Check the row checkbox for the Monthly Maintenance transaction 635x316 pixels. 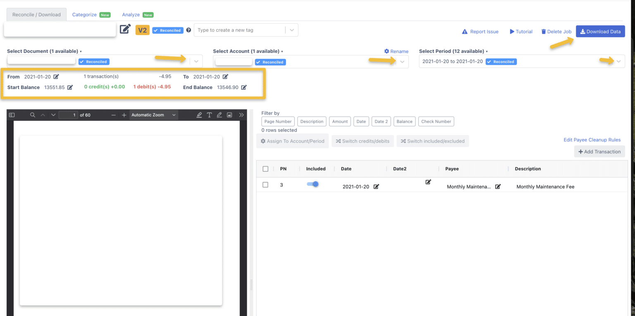point(265,184)
